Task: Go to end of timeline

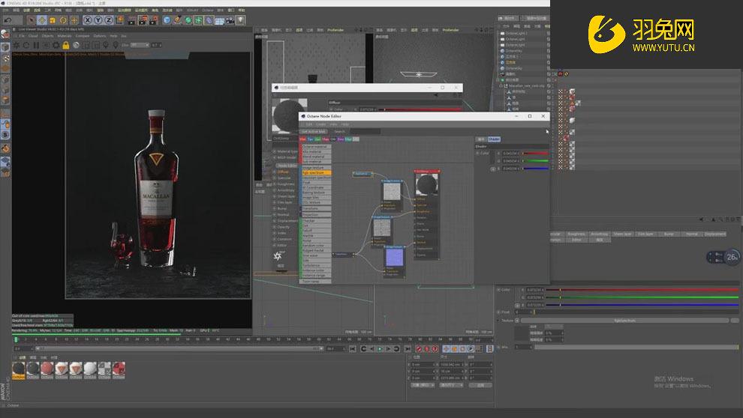Action: point(408,349)
